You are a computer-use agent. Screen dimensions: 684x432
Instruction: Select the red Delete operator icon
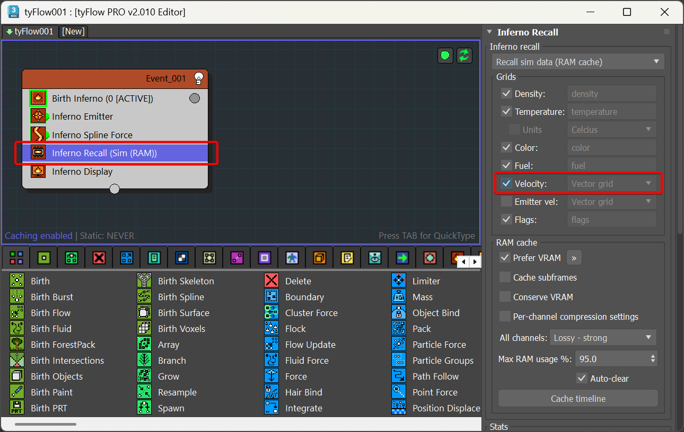[271, 281]
